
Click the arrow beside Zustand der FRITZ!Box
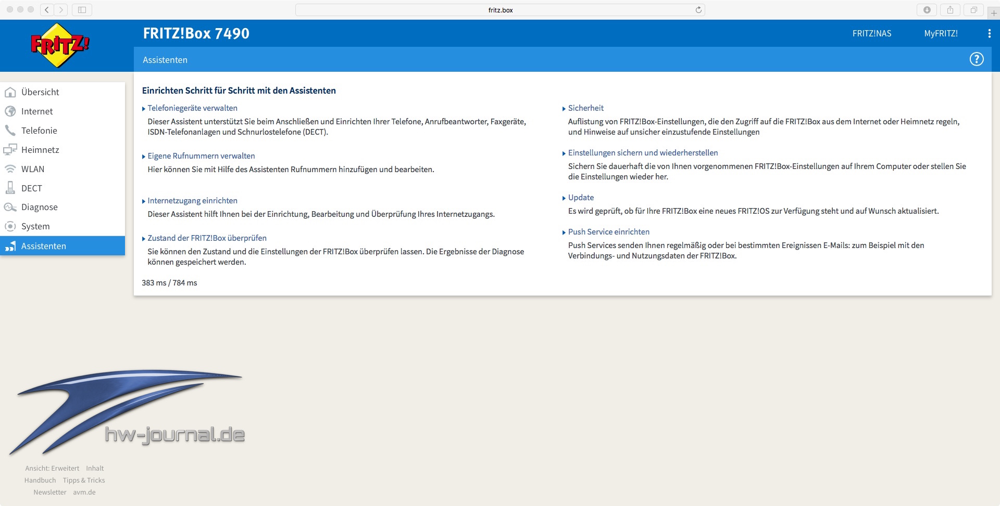click(x=144, y=239)
